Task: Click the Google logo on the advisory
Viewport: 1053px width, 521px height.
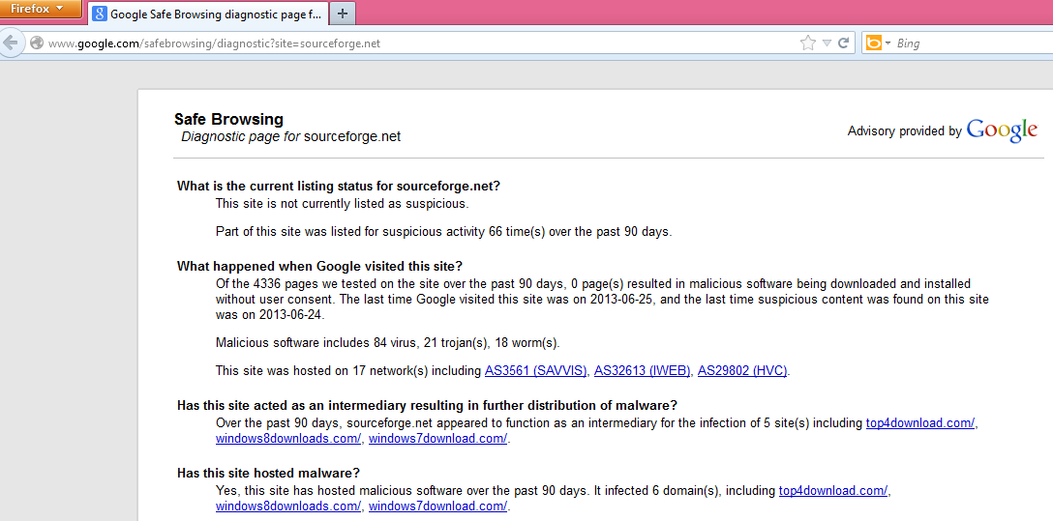Action: tap(1002, 130)
